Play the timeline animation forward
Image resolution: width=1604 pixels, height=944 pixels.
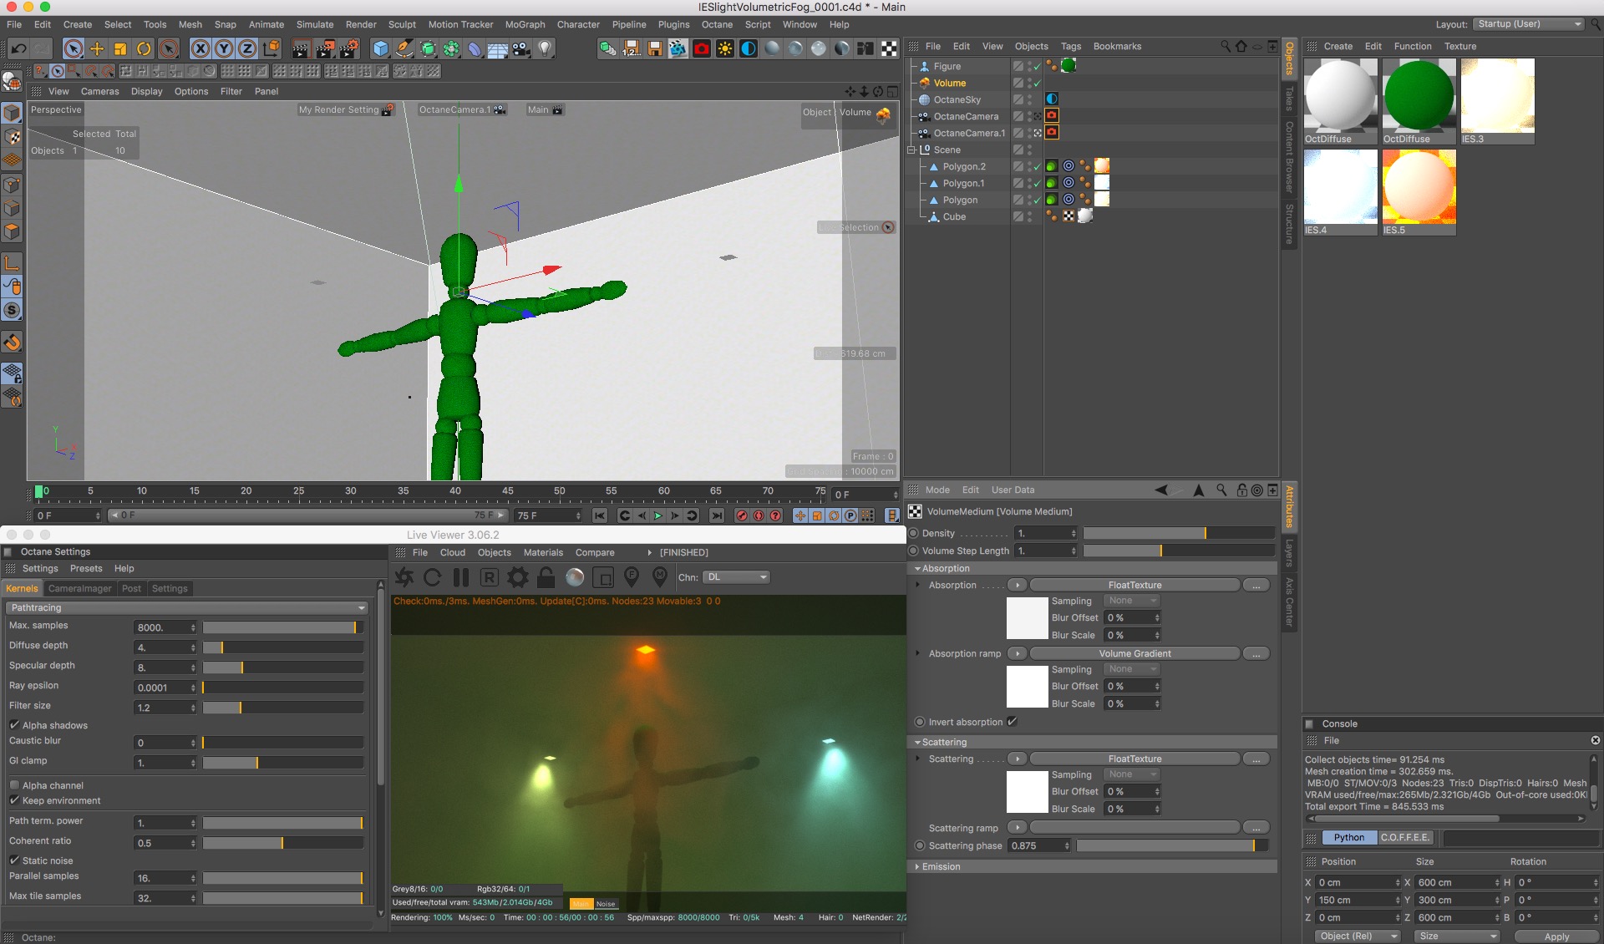click(x=658, y=515)
